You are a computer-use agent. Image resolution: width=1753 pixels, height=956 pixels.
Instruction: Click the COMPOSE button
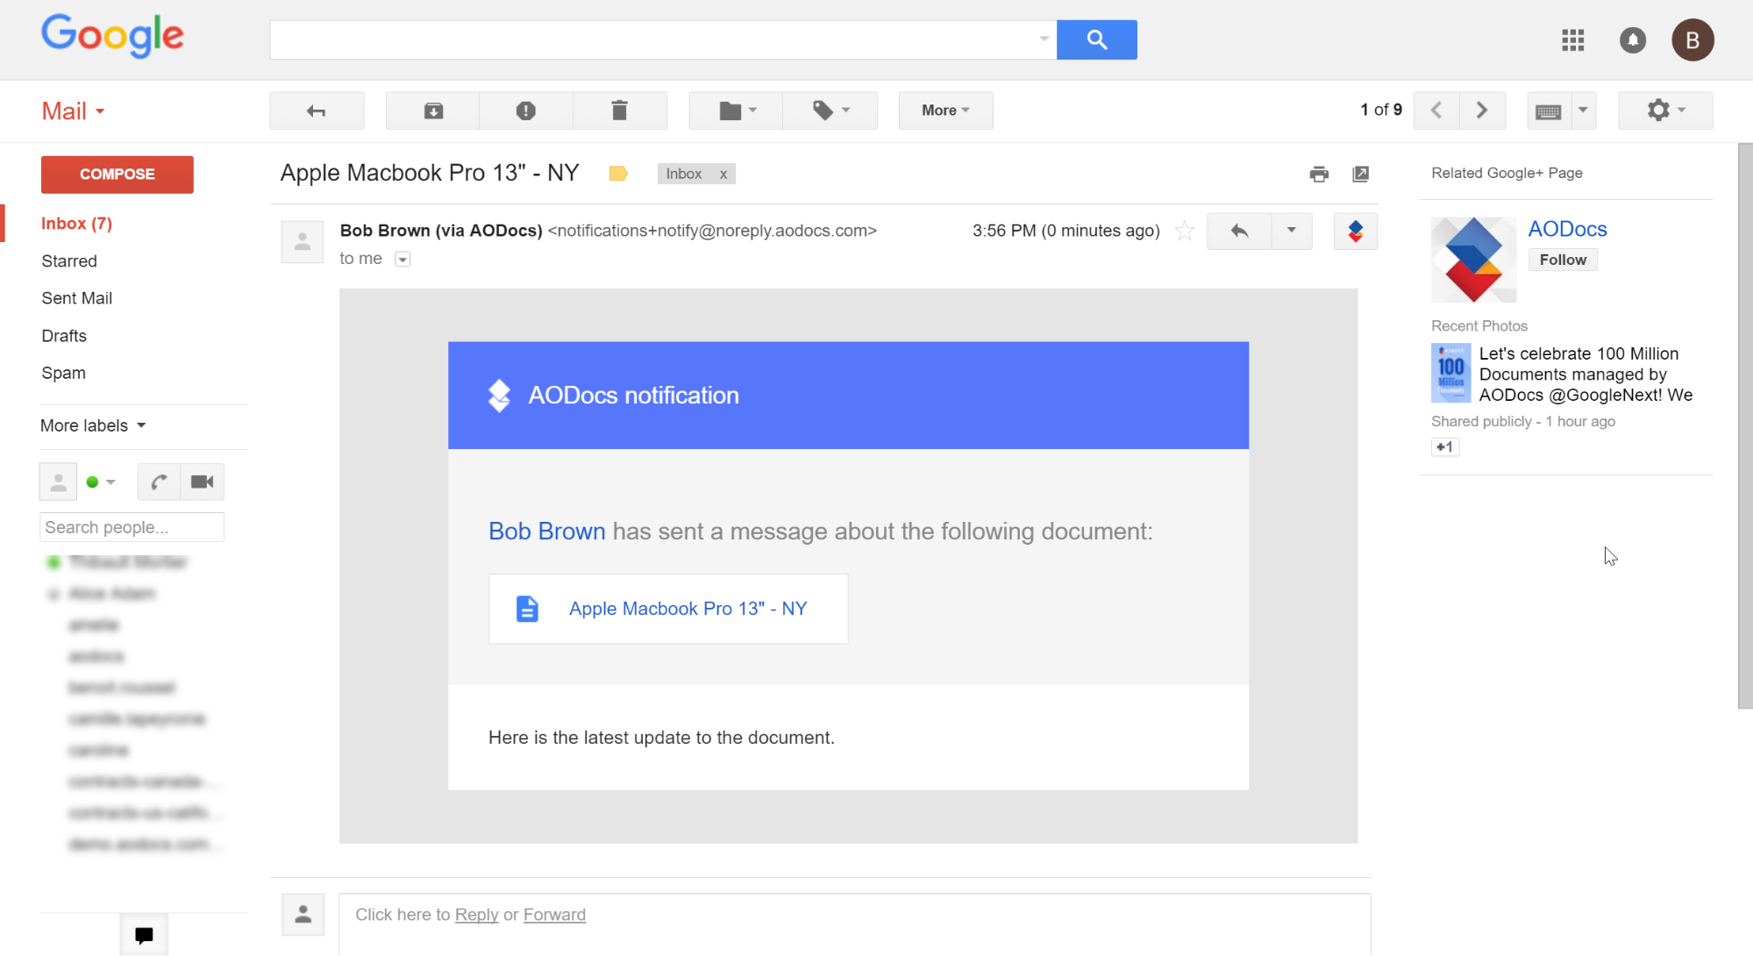(118, 175)
